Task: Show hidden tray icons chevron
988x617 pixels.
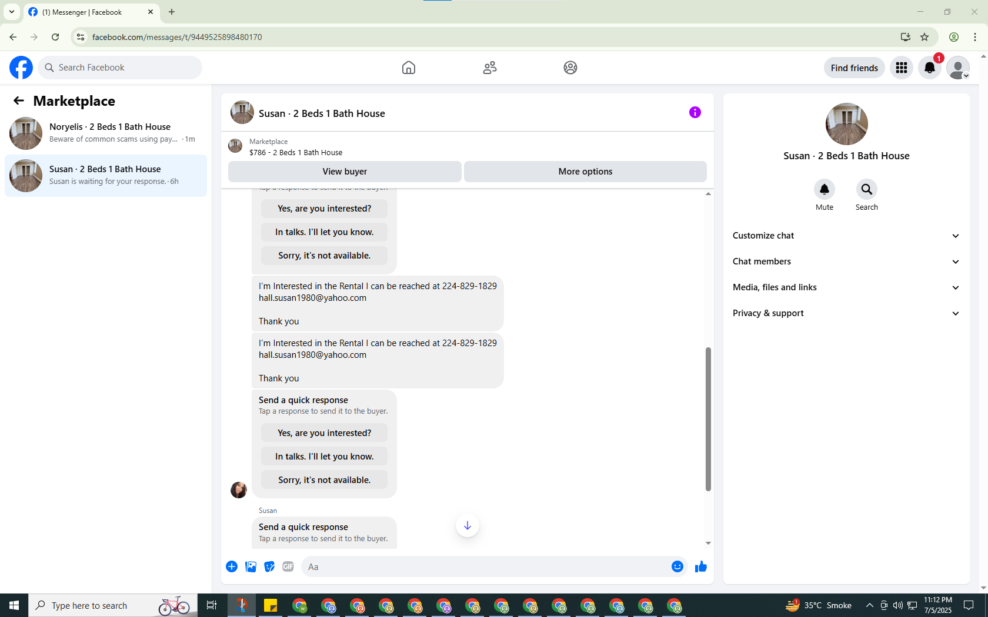Action: point(869,605)
